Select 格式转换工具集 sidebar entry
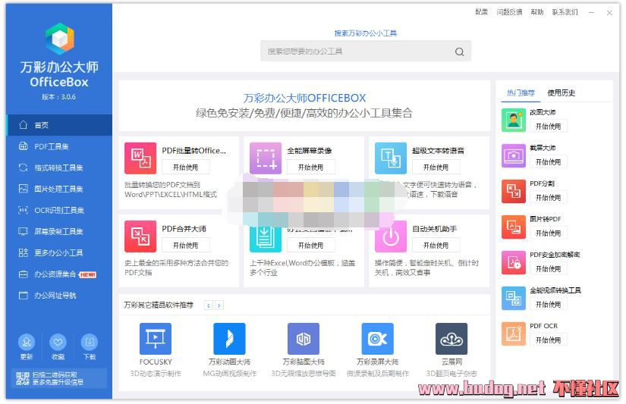 (59, 168)
